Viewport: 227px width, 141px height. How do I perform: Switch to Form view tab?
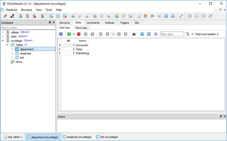click(x=81, y=28)
